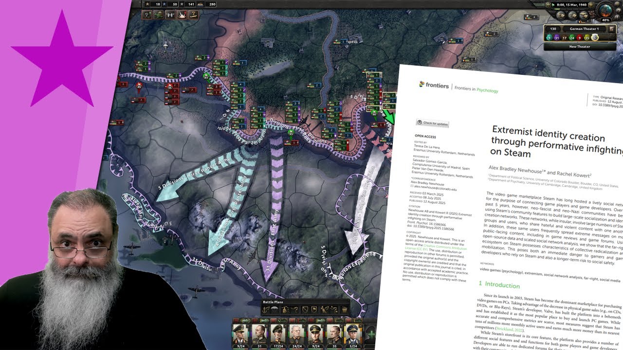Viewport: 623px width, 350px height.
Task: Select the paradrop battle plan tool
Action: (275, 310)
